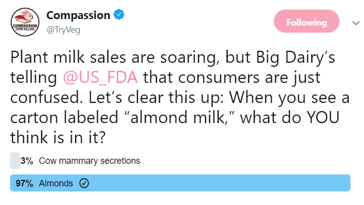Click the tweet text about plant milk sales
Image resolution: width=364 pixels, height=205 pixels.
180,97
